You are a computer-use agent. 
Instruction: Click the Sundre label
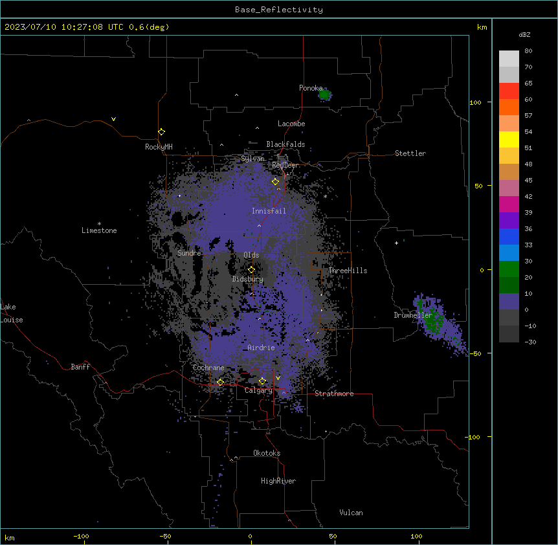click(x=189, y=253)
